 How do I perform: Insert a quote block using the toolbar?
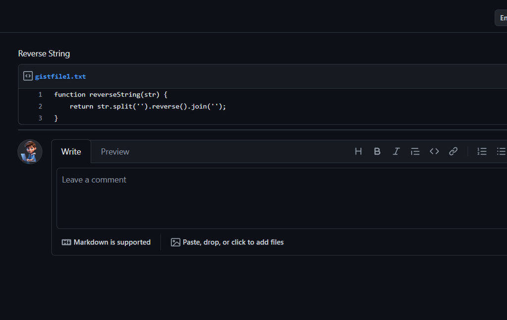415,151
